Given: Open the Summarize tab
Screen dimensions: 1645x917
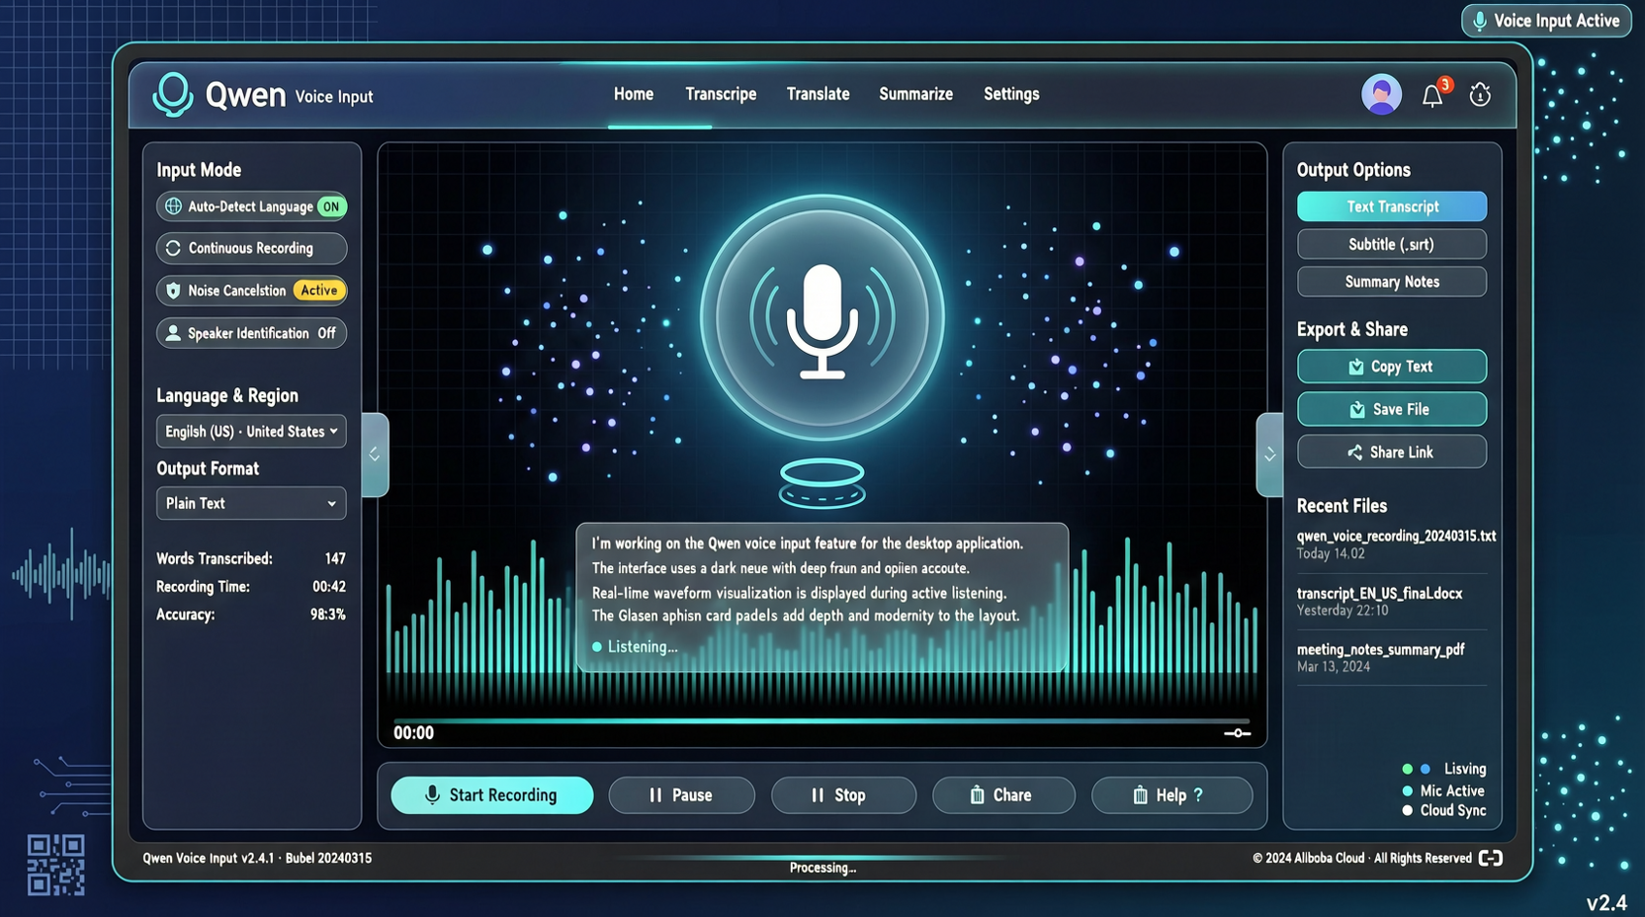Looking at the screenshot, I should coord(915,94).
